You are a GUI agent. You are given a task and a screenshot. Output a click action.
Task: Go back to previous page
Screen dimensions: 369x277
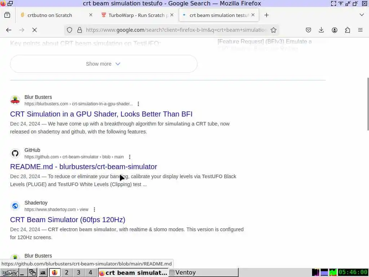click(x=9, y=30)
